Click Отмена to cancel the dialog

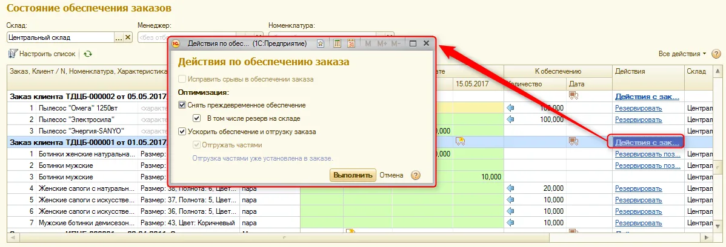[391, 175]
